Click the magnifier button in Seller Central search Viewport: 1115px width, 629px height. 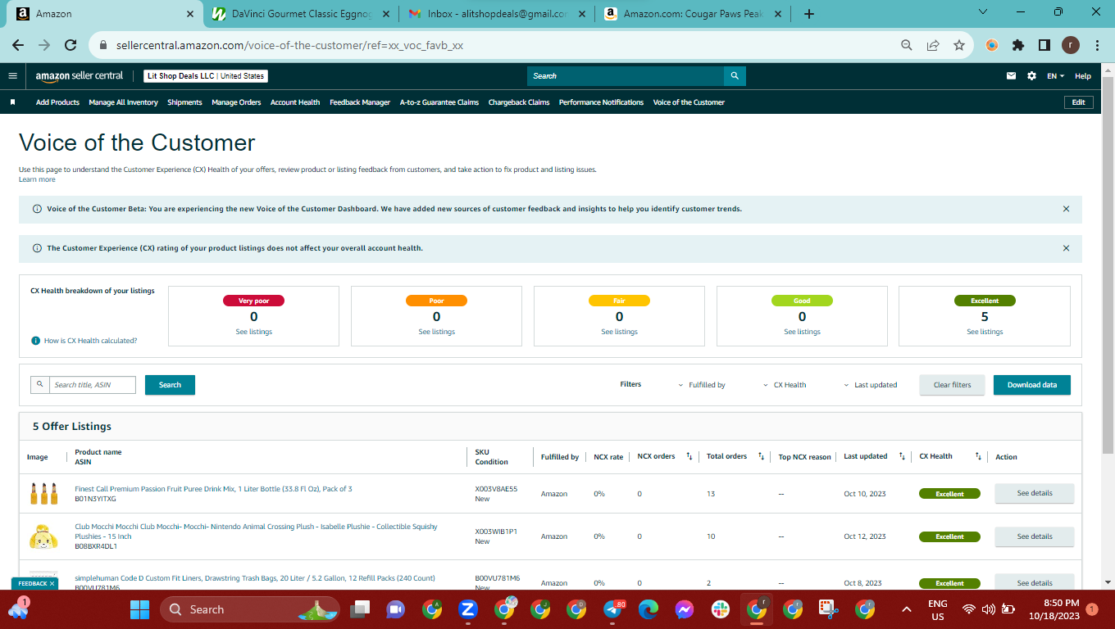735,76
